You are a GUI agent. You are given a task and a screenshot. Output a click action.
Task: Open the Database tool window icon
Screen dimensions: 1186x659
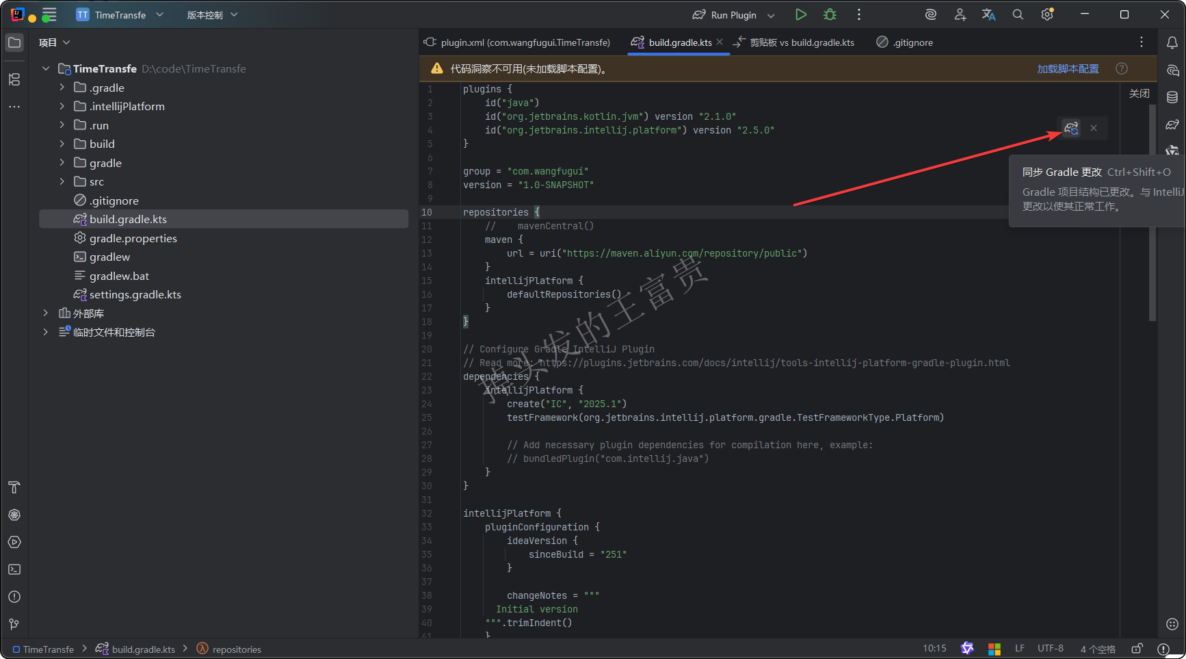(1172, 97)
